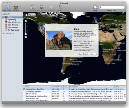Sort by the Start Date column header
The image size is (129, 108).
[x=57, y=87]
